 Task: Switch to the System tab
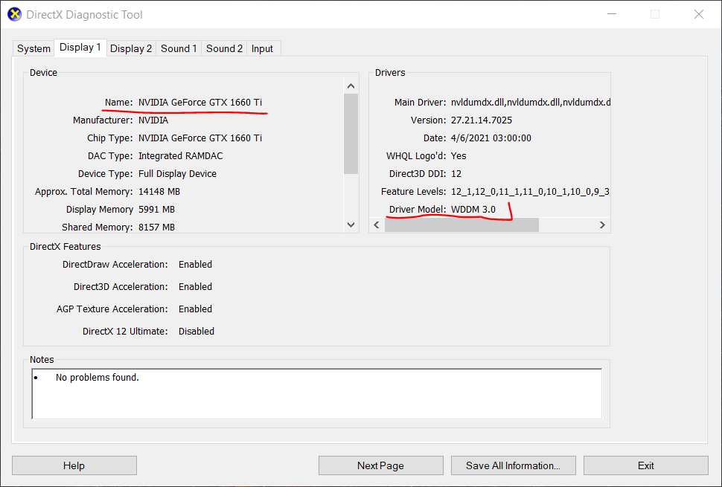(33, 49)
